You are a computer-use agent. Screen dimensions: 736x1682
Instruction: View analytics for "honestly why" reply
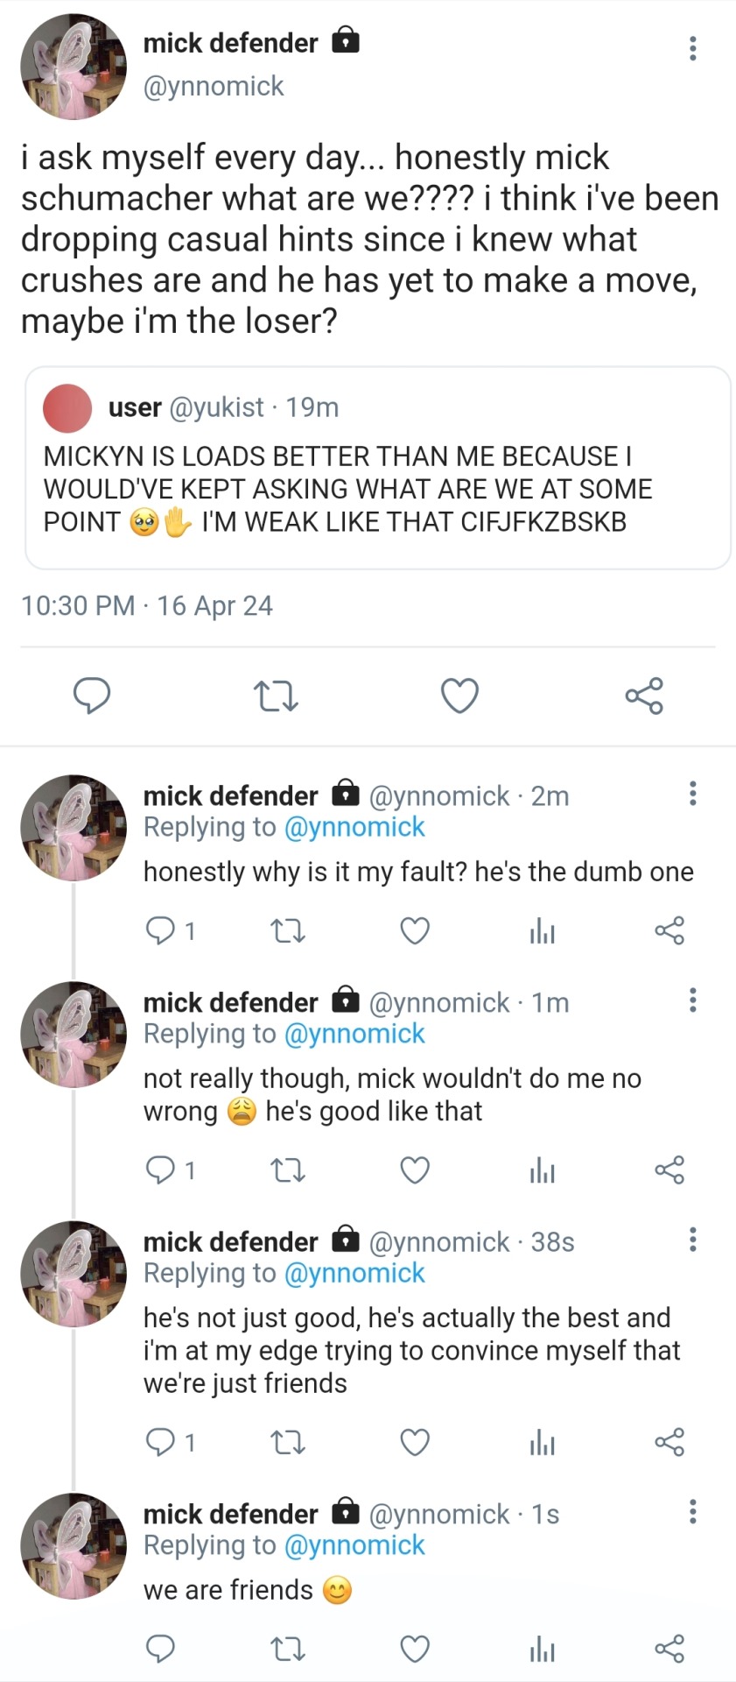(543, 930)
